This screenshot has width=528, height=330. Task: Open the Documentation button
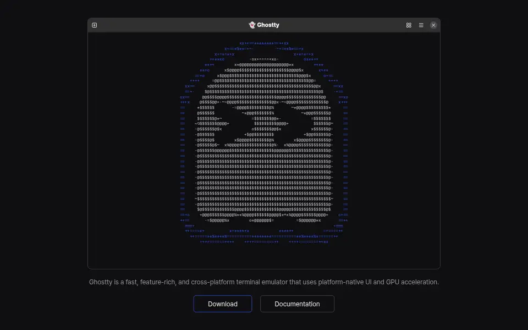coord(297,304)
